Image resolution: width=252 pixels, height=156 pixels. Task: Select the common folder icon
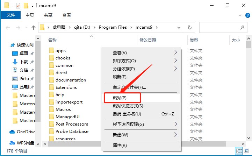[51, 65]
